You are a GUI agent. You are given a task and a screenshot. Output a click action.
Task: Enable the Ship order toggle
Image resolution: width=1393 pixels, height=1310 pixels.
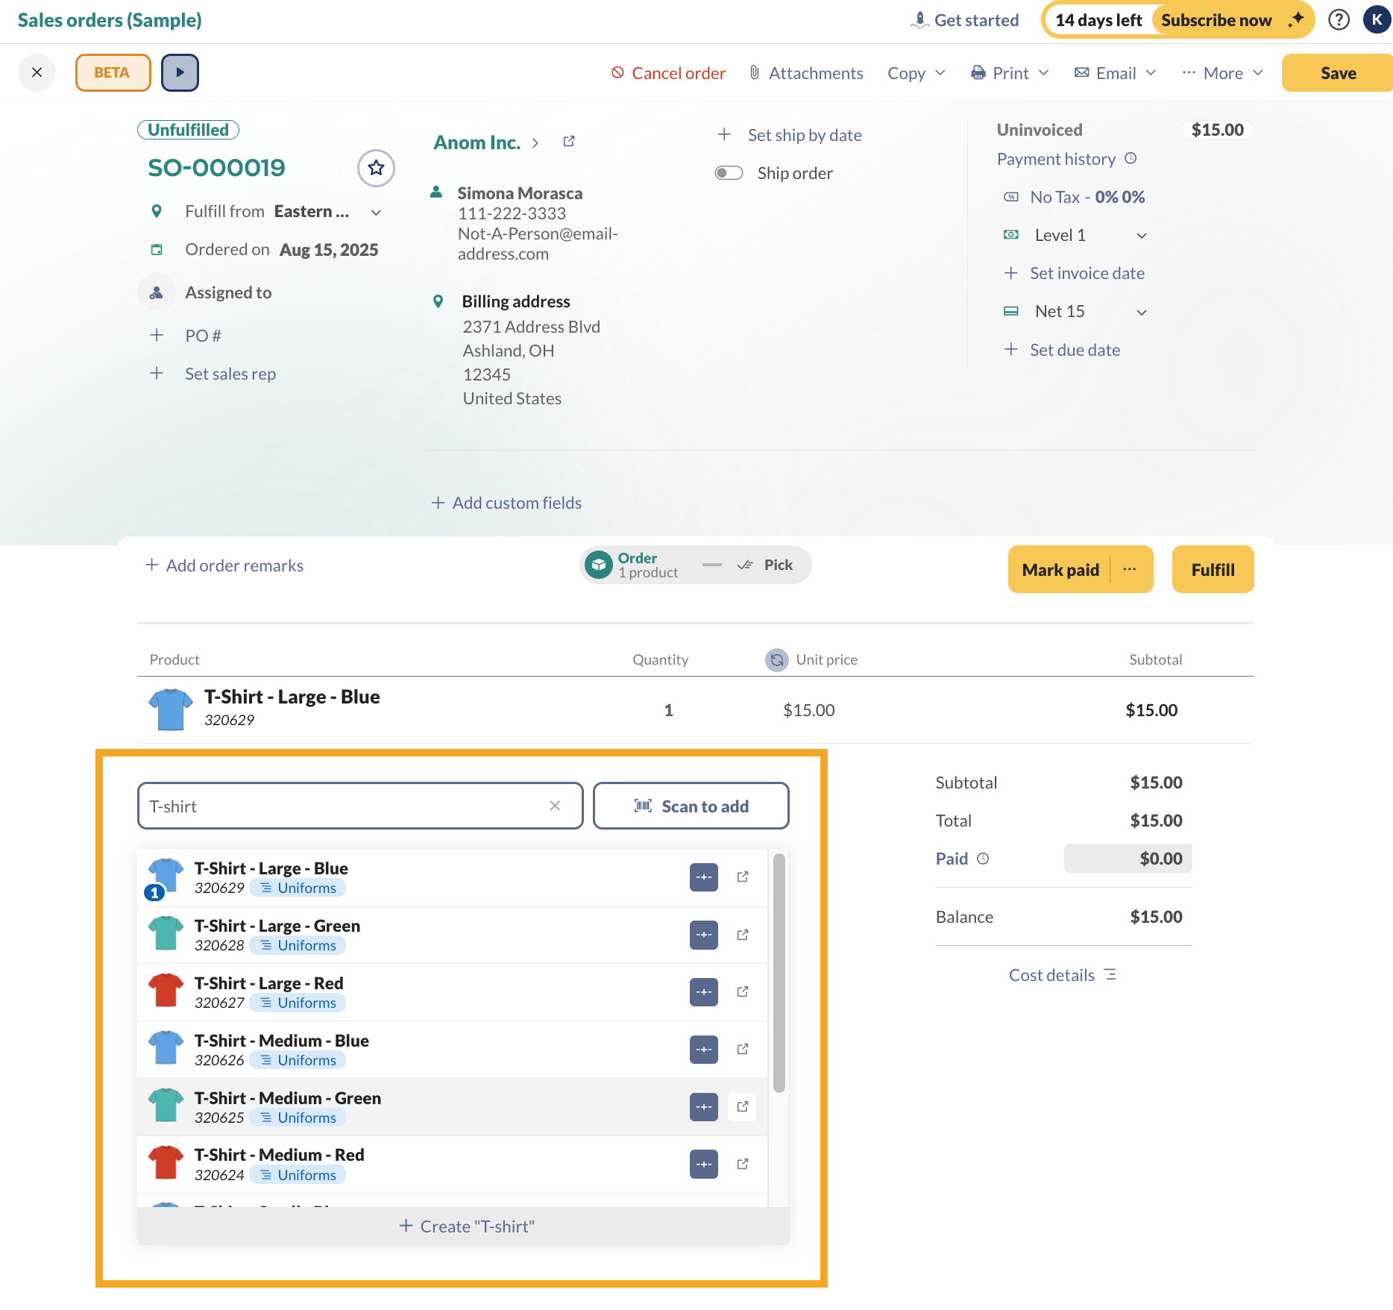pos(729,172)
